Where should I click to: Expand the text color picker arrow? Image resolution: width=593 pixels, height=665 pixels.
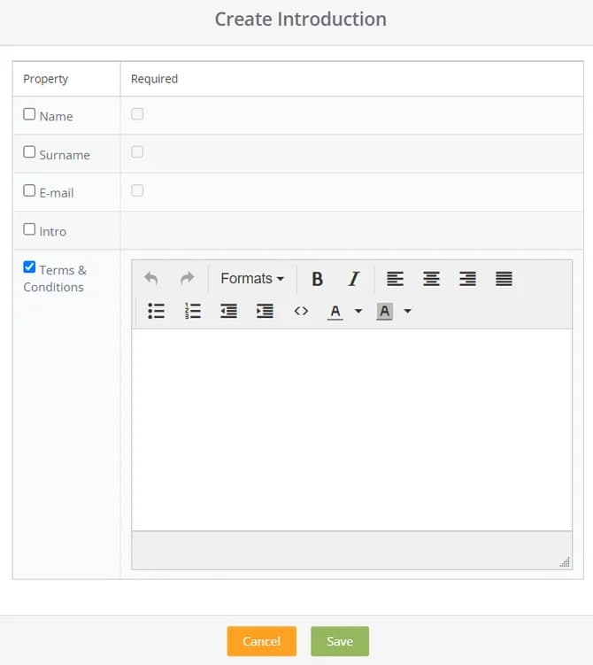point(358,311)
